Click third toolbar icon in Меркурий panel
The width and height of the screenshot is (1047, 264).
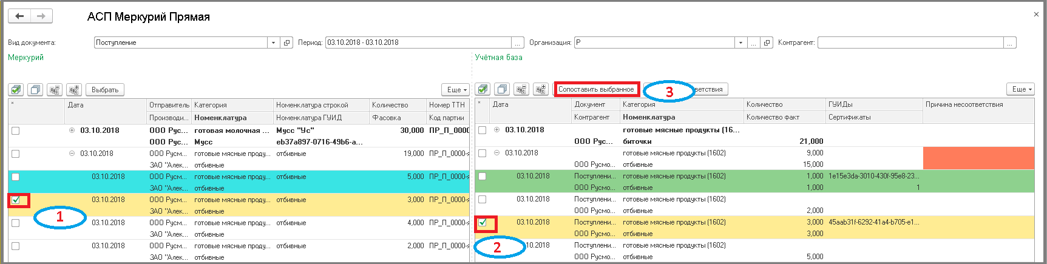coord(55,90)
